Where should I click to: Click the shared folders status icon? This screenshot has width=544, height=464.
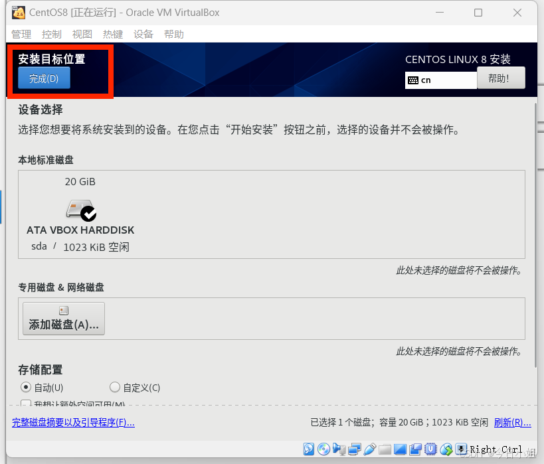(x=385, y=449)
